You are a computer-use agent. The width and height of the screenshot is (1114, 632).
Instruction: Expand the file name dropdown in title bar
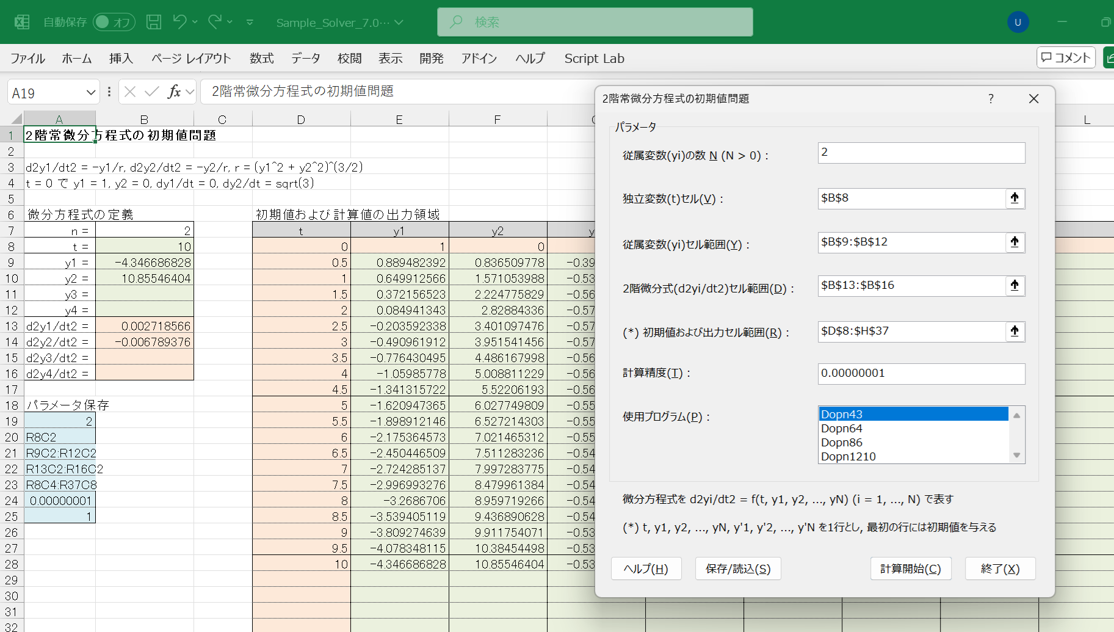coord(399,23)
